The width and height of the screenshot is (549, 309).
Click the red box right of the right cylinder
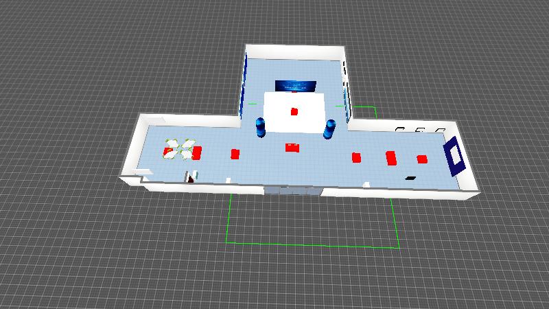click(356, 157)
